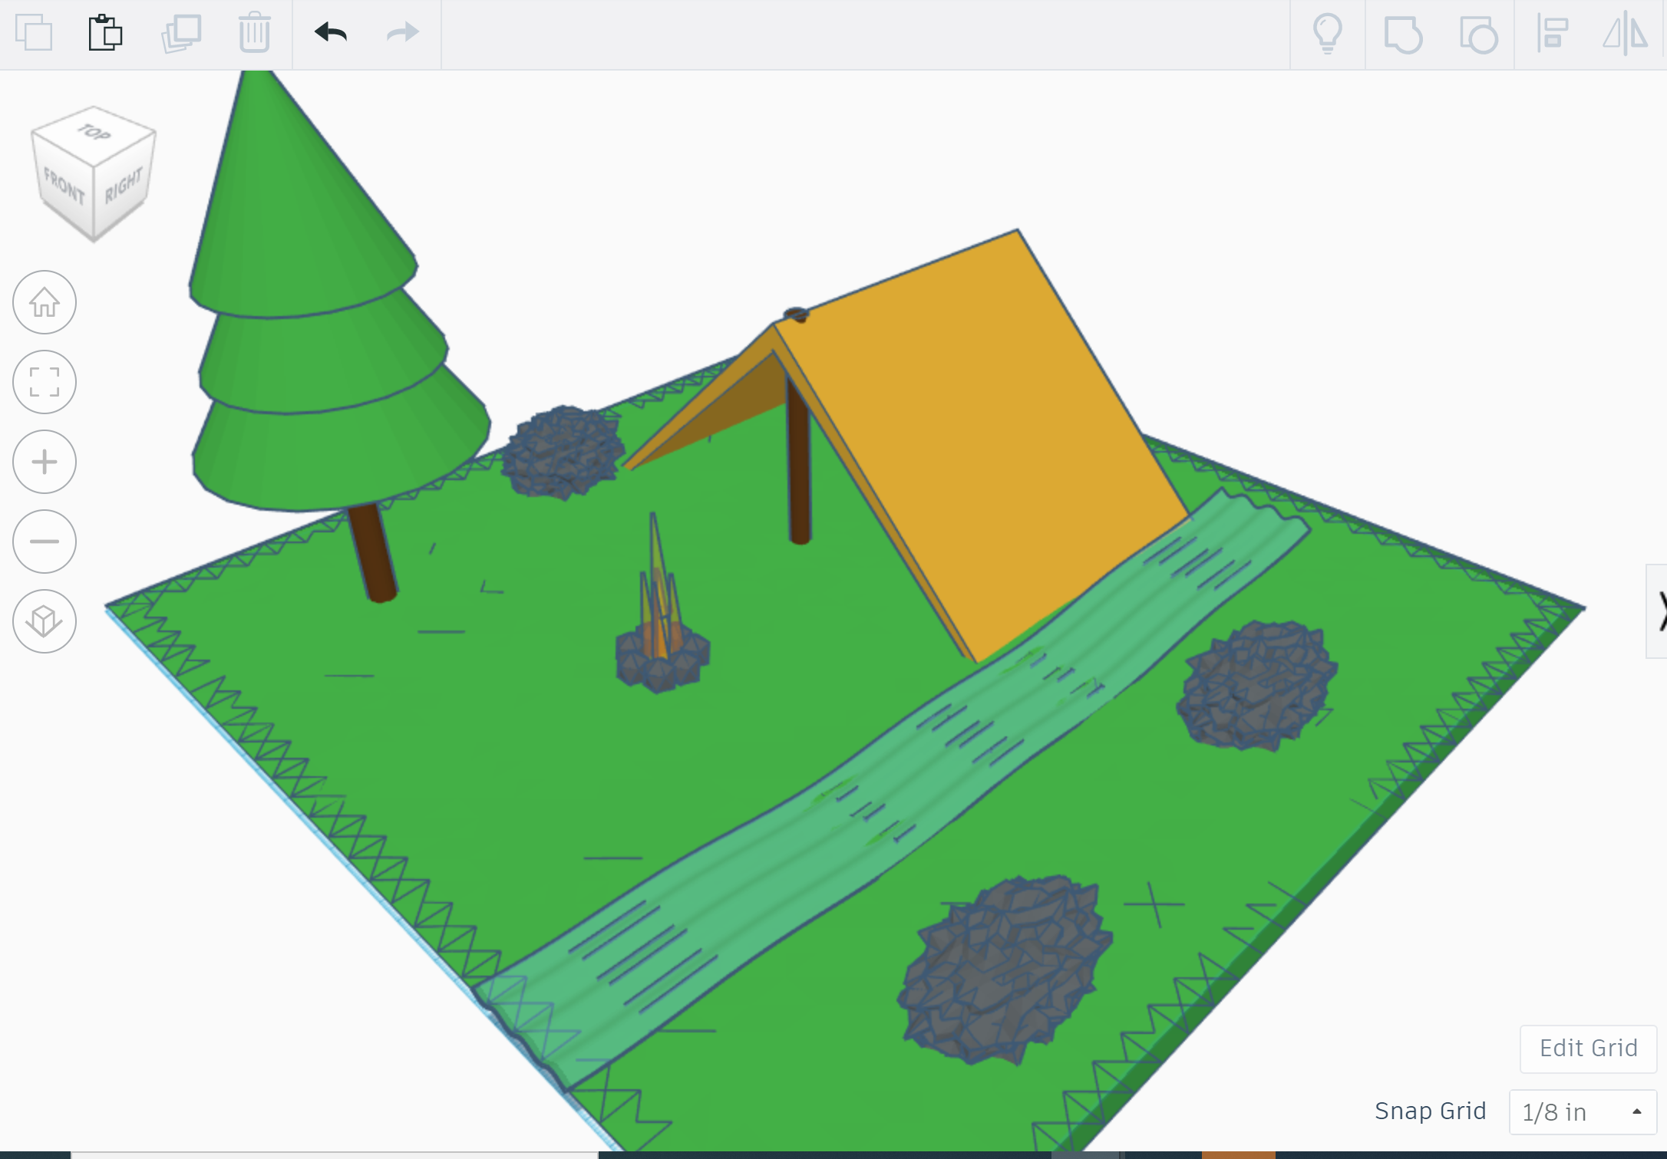The image size is (1667, 1159).
Task: Toggle show all hidden objects lightbulb
Action: pos(1327,35)
